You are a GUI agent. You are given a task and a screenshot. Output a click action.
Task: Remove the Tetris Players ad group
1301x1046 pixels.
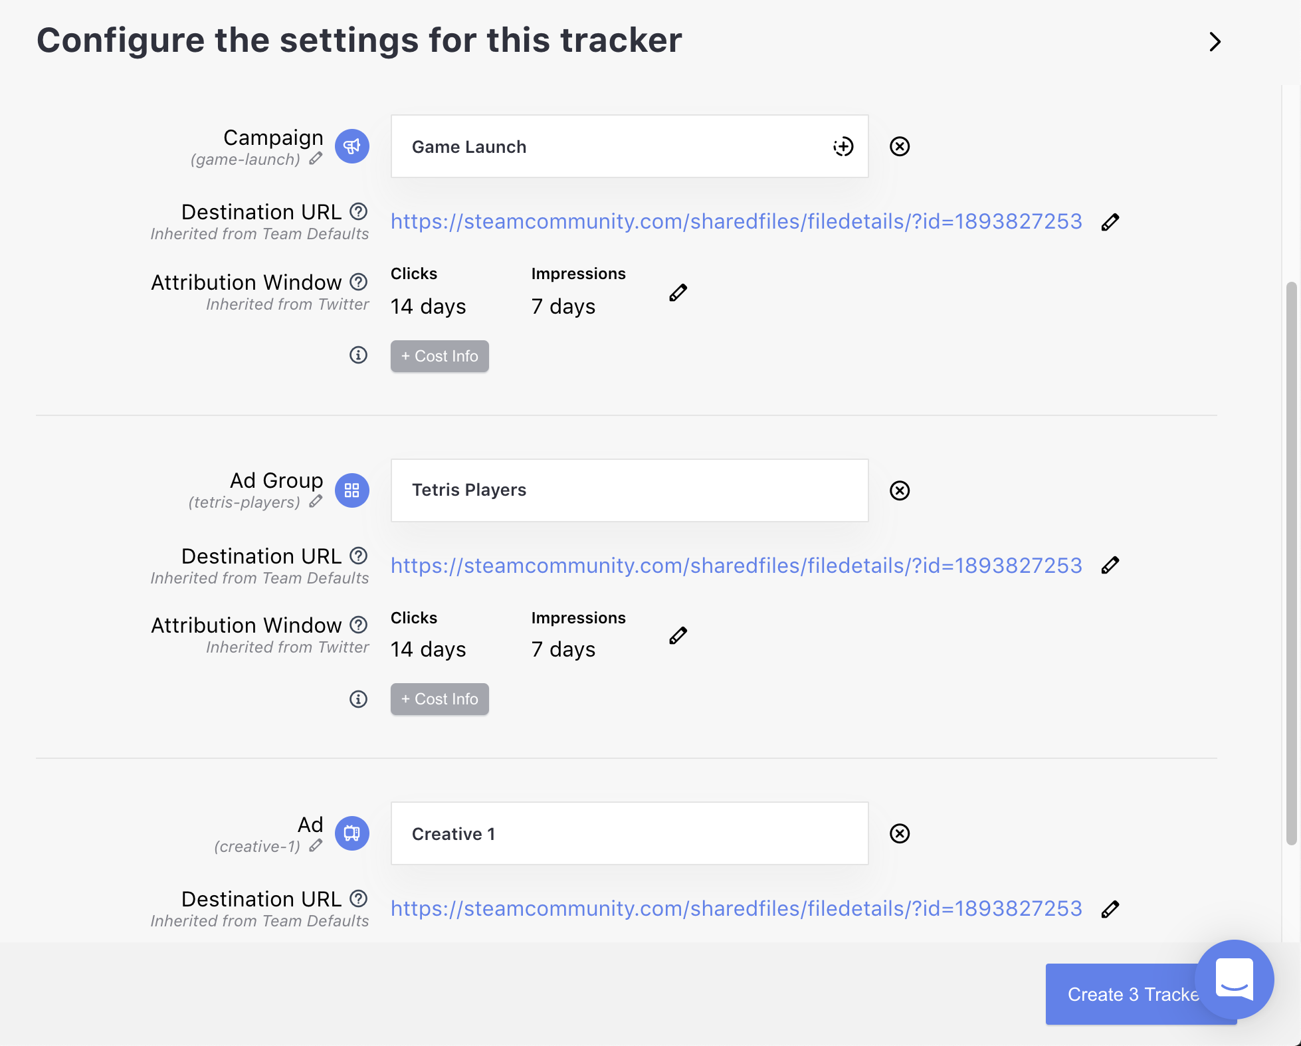pyautogui.click(x=900, y=490)
